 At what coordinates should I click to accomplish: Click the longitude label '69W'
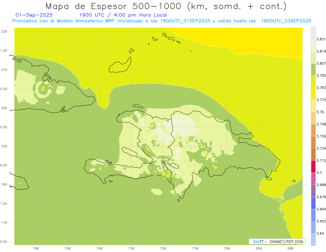pyautogui.click(x=259, y=248)
